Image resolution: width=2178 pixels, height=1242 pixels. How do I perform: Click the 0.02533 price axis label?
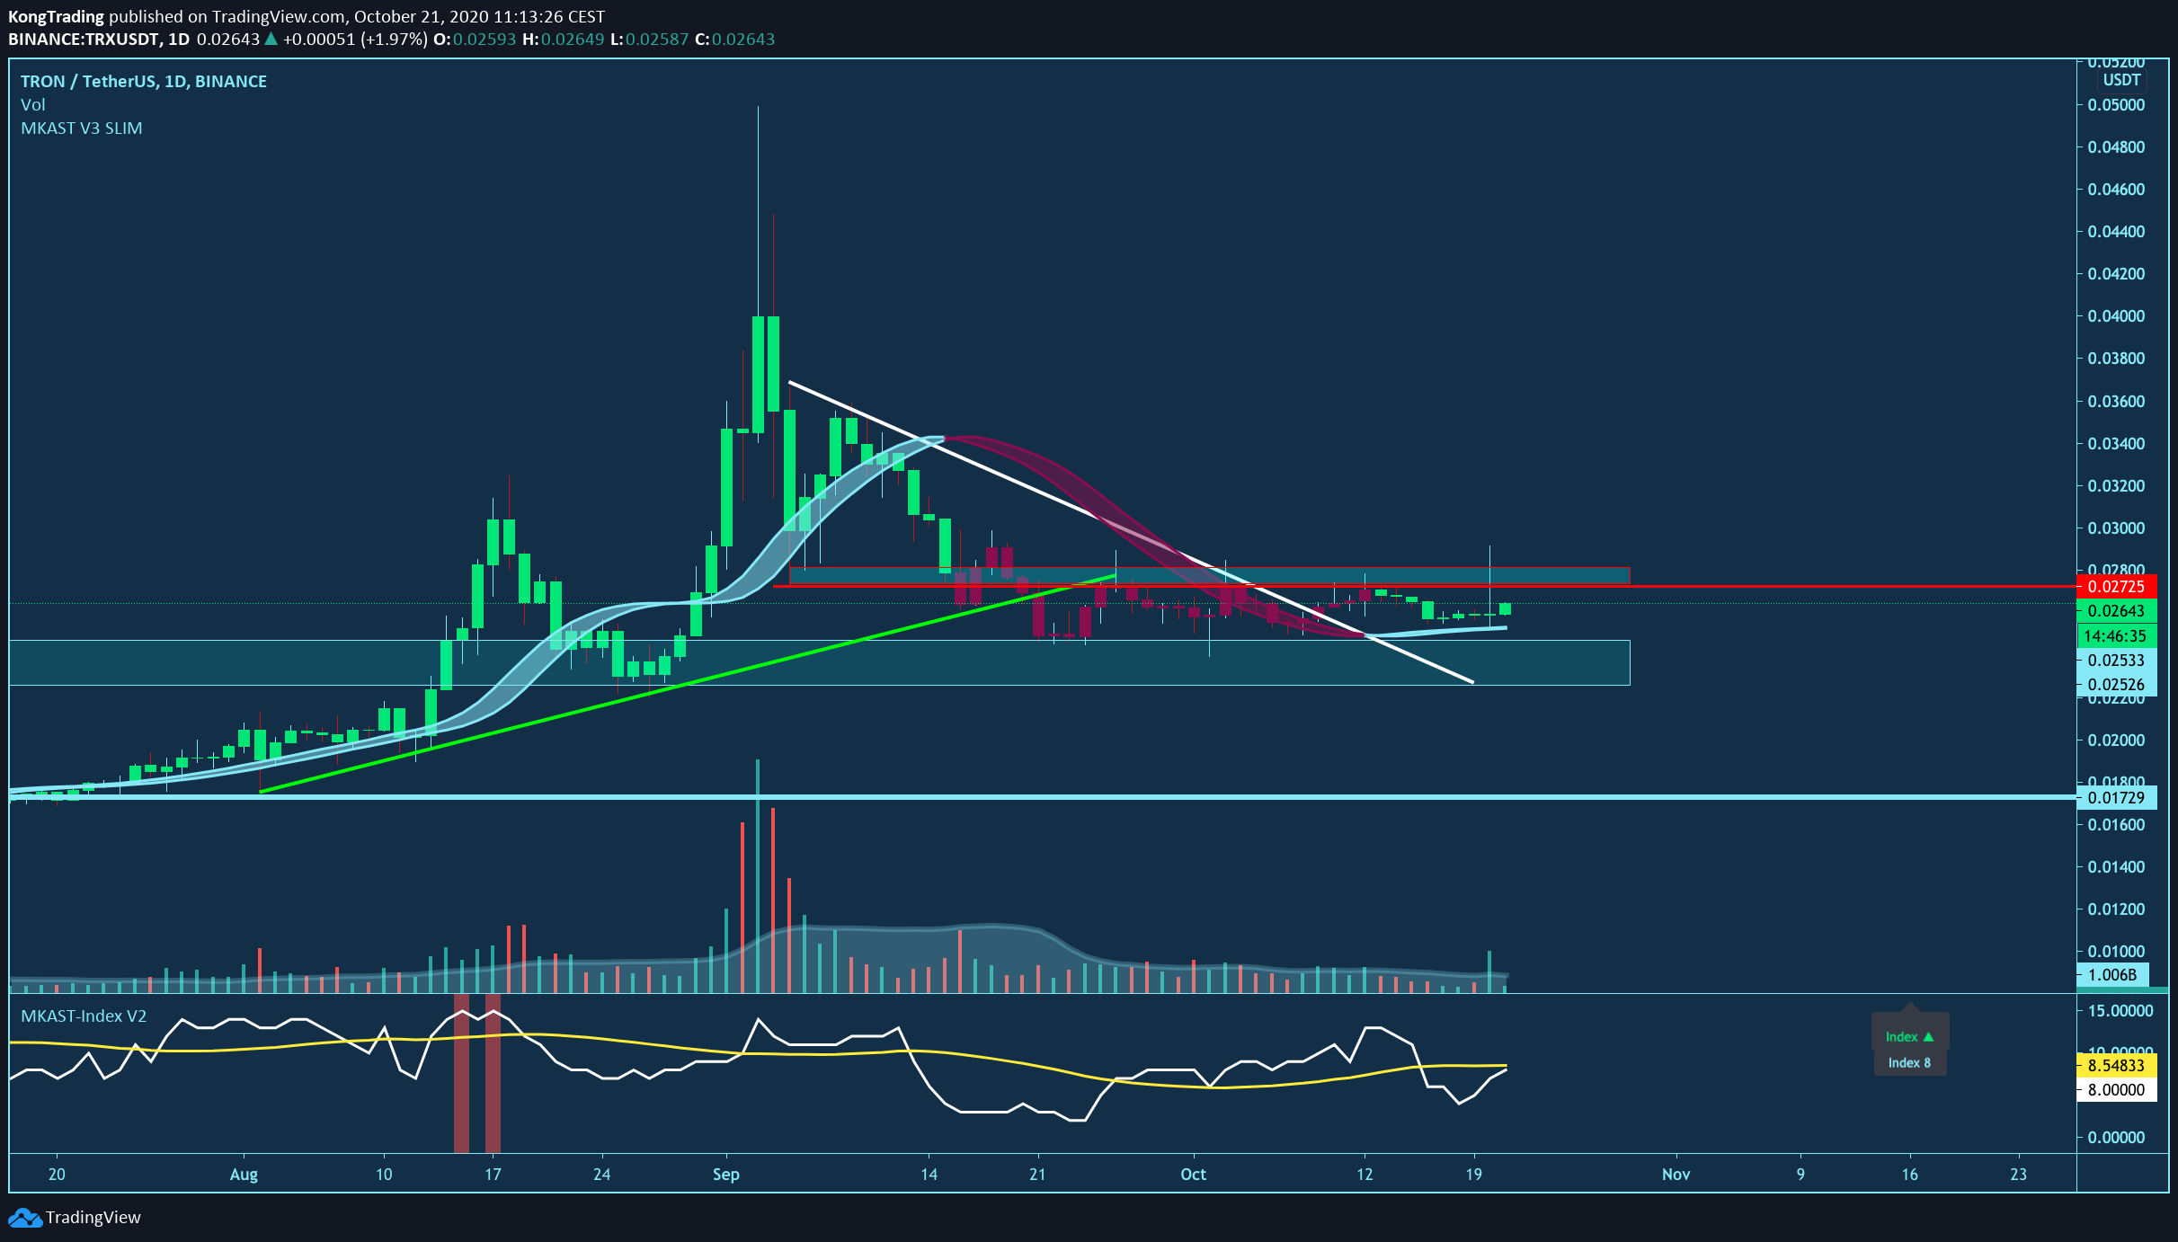(2116, 661)
